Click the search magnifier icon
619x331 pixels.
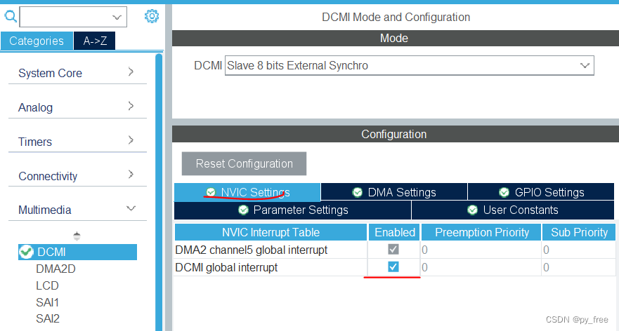coord(11,16)
